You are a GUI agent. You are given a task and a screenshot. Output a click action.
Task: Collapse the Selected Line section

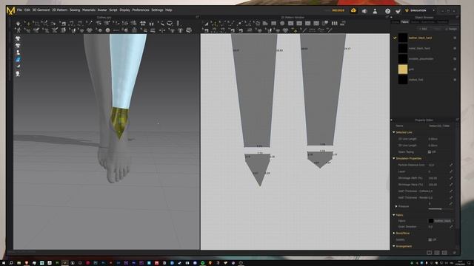(394, 132)
